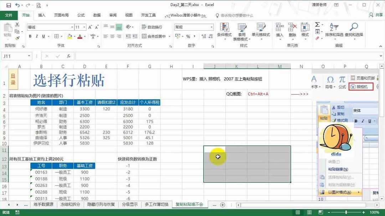Image resolution: width=385 pixels, height=216 pixels.
Task: Expand the Number Format dropdown showing 常规
Action: 212,27
